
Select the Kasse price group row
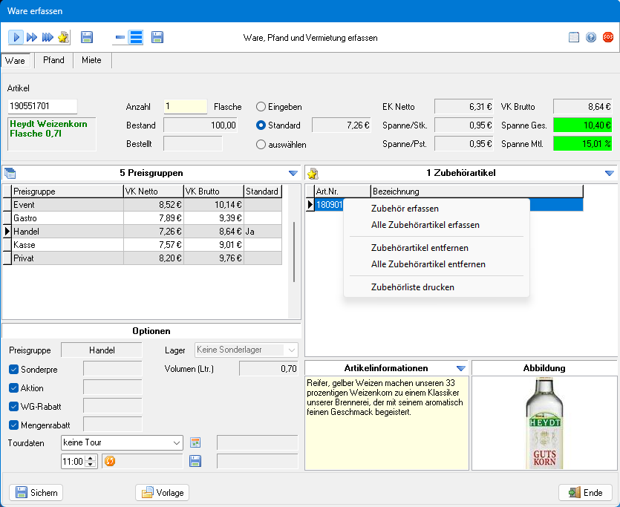(143, 245)
